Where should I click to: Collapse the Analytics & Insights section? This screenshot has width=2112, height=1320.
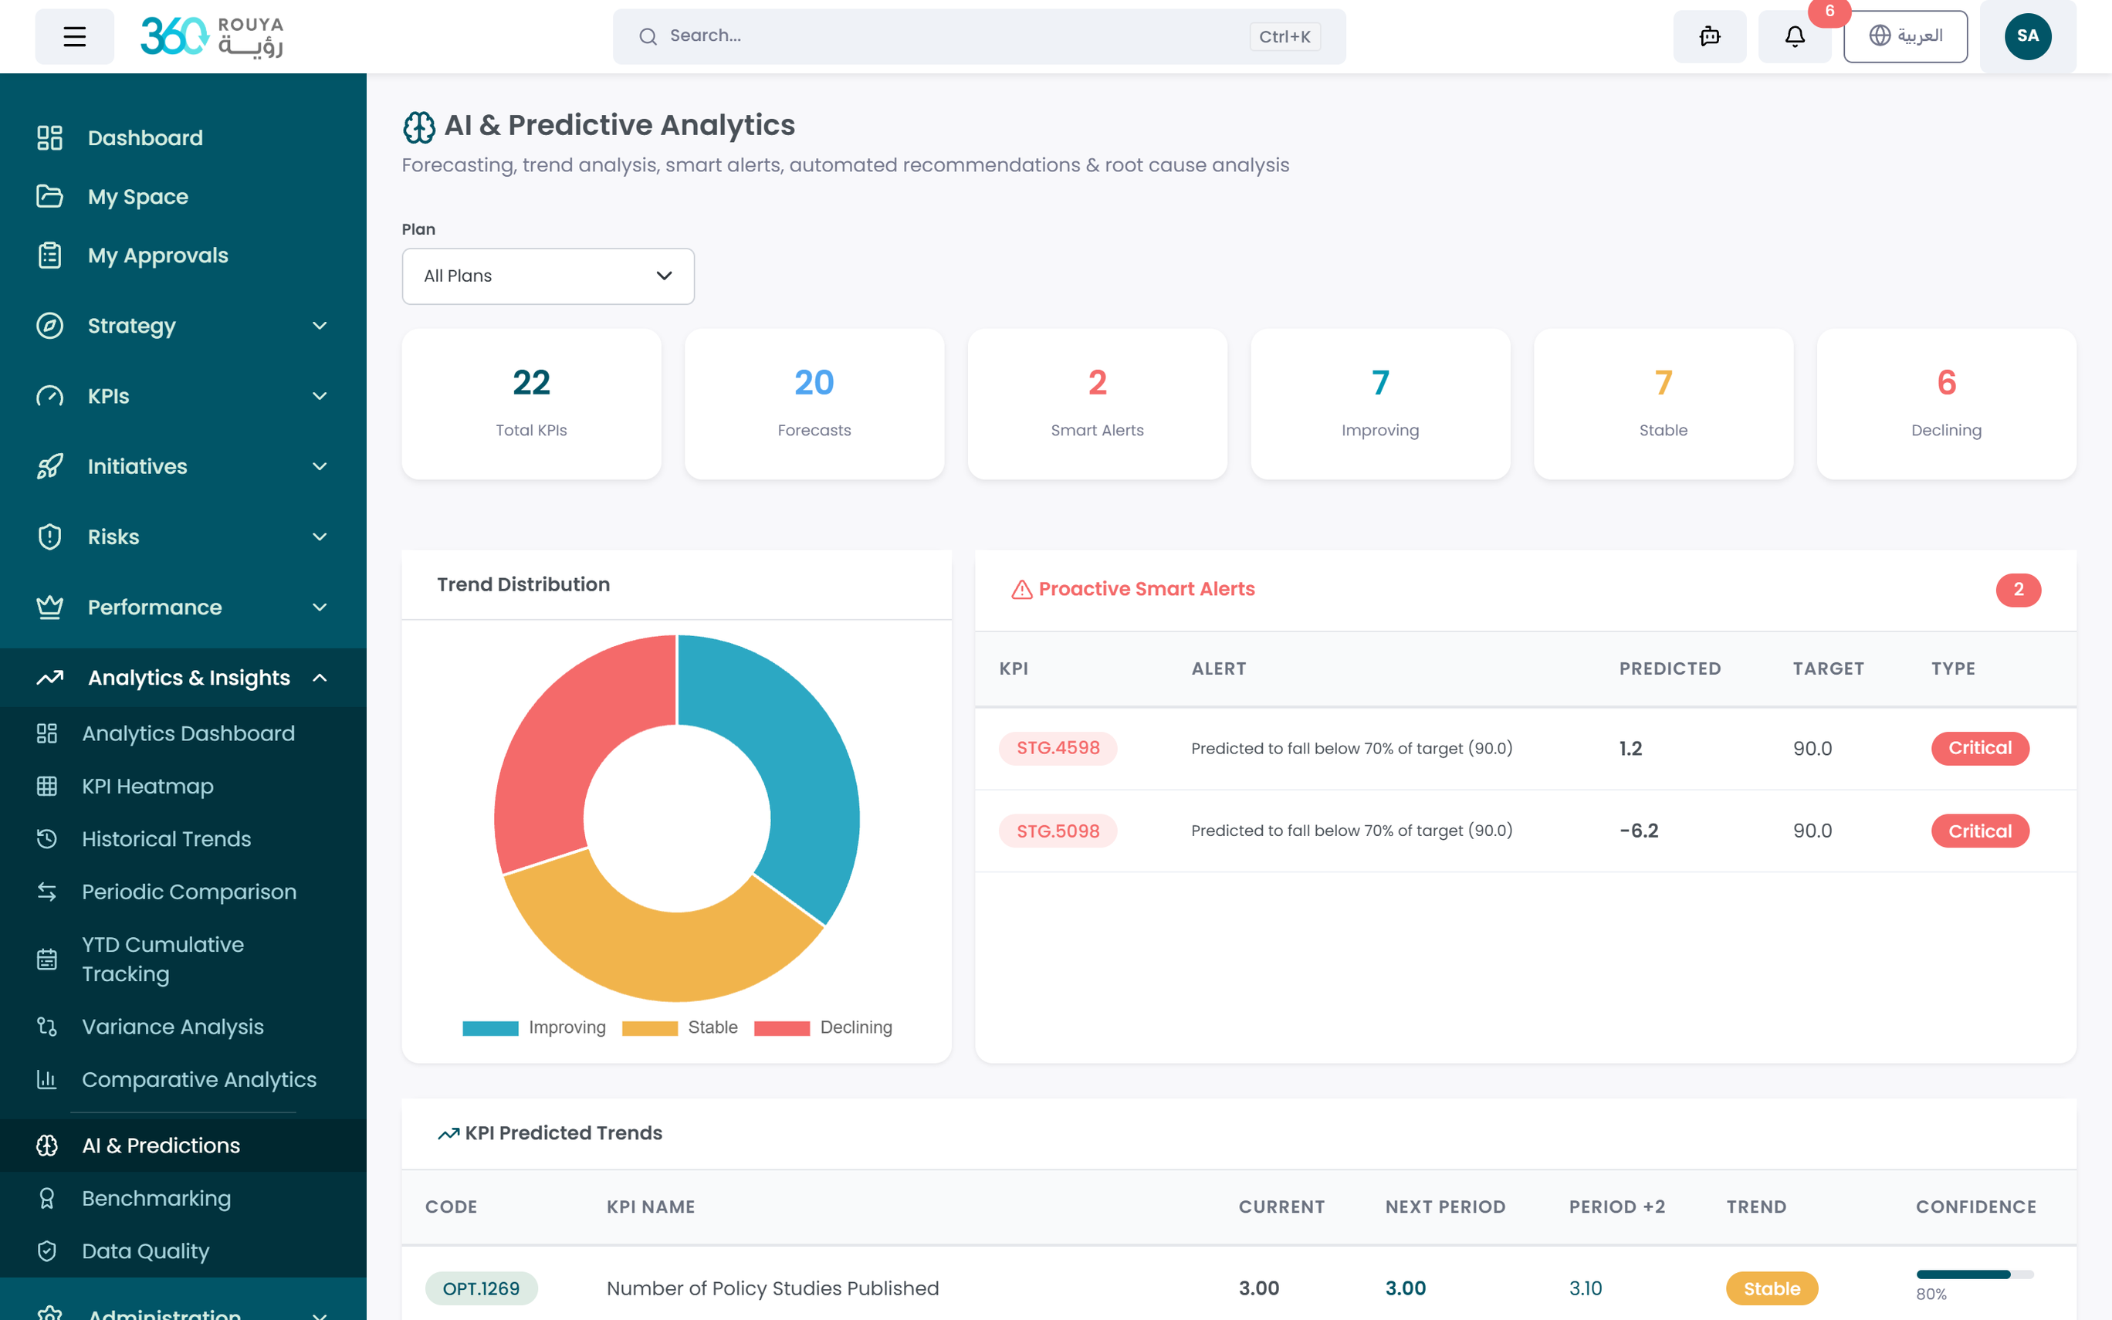click(320, 678)
